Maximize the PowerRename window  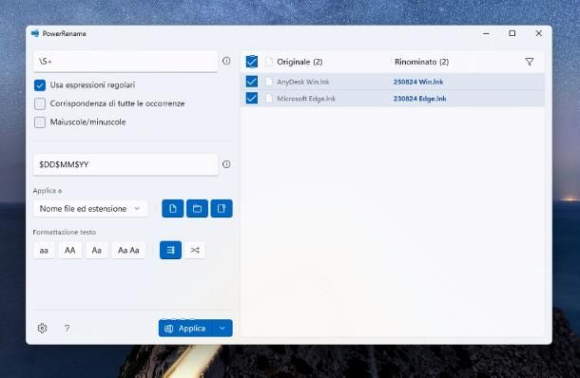(512, 33)
